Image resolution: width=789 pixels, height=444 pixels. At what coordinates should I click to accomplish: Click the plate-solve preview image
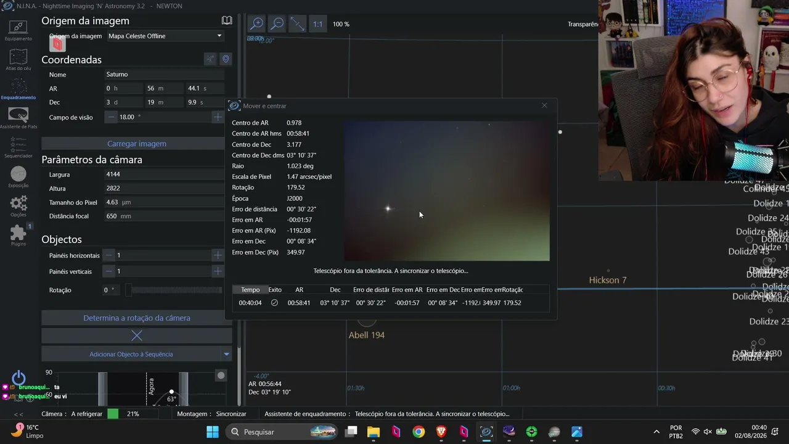(x=447, y=191)
